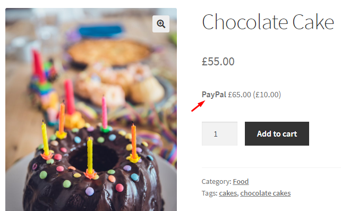
Task: Click the (£10.00) fee amount
Action: pyautogui.click(x=267, y=95)
